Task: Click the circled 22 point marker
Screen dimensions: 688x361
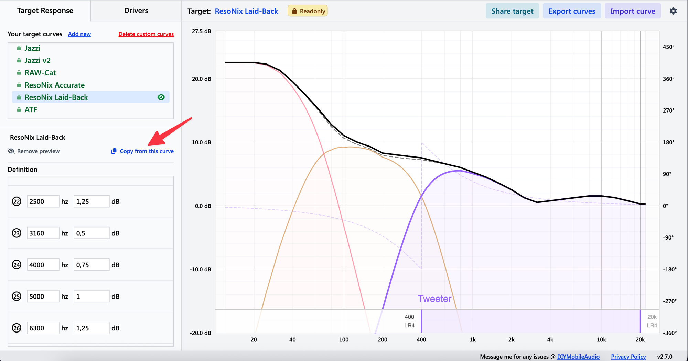Action: 17,201
